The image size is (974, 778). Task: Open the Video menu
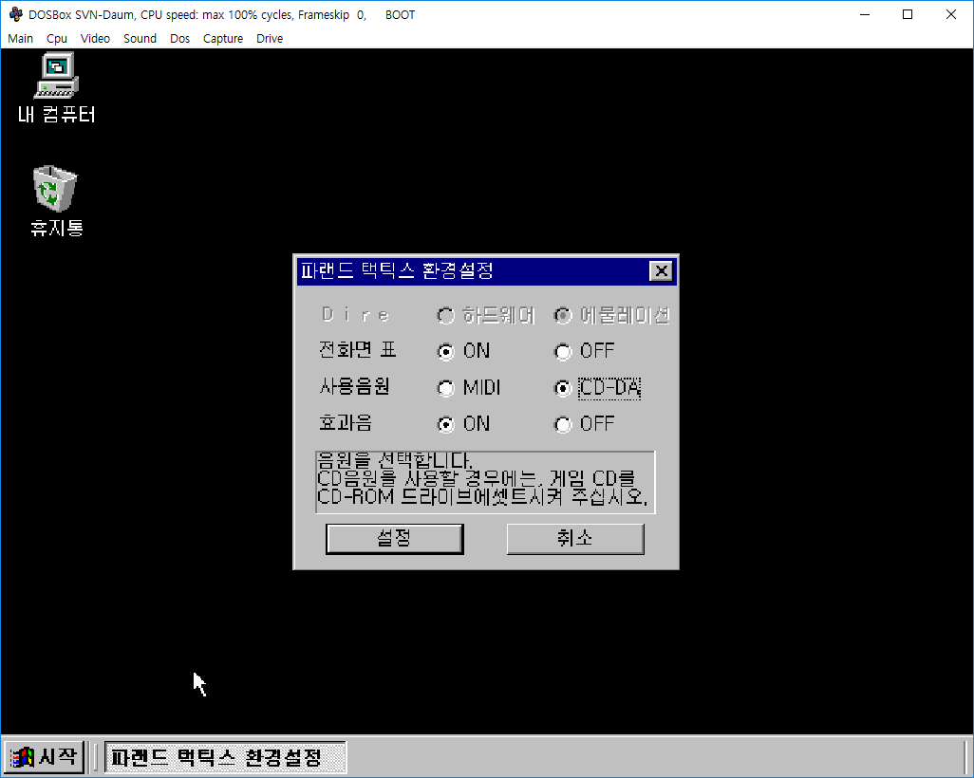(95, 39)
